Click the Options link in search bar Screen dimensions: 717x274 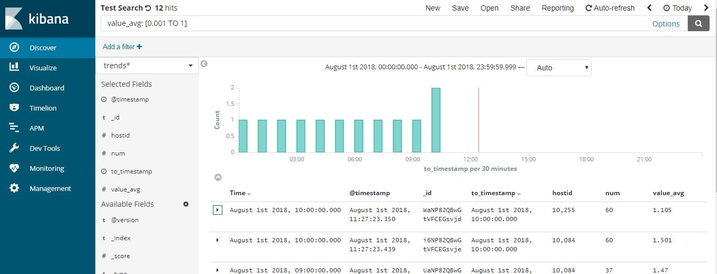[666, 24]
